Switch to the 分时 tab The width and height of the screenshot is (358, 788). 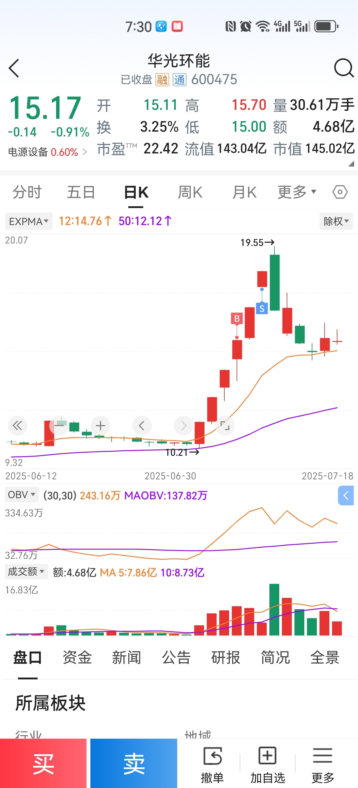click(27, 193)
